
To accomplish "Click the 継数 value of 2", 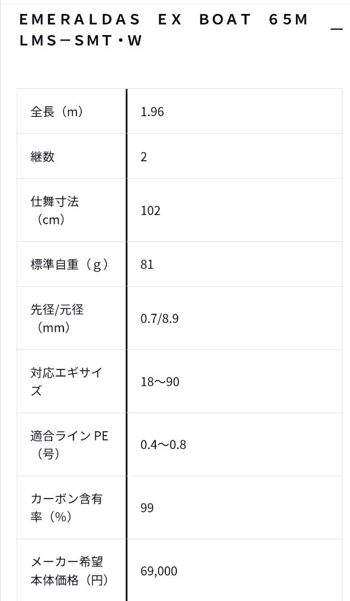I will coord(144,157).
